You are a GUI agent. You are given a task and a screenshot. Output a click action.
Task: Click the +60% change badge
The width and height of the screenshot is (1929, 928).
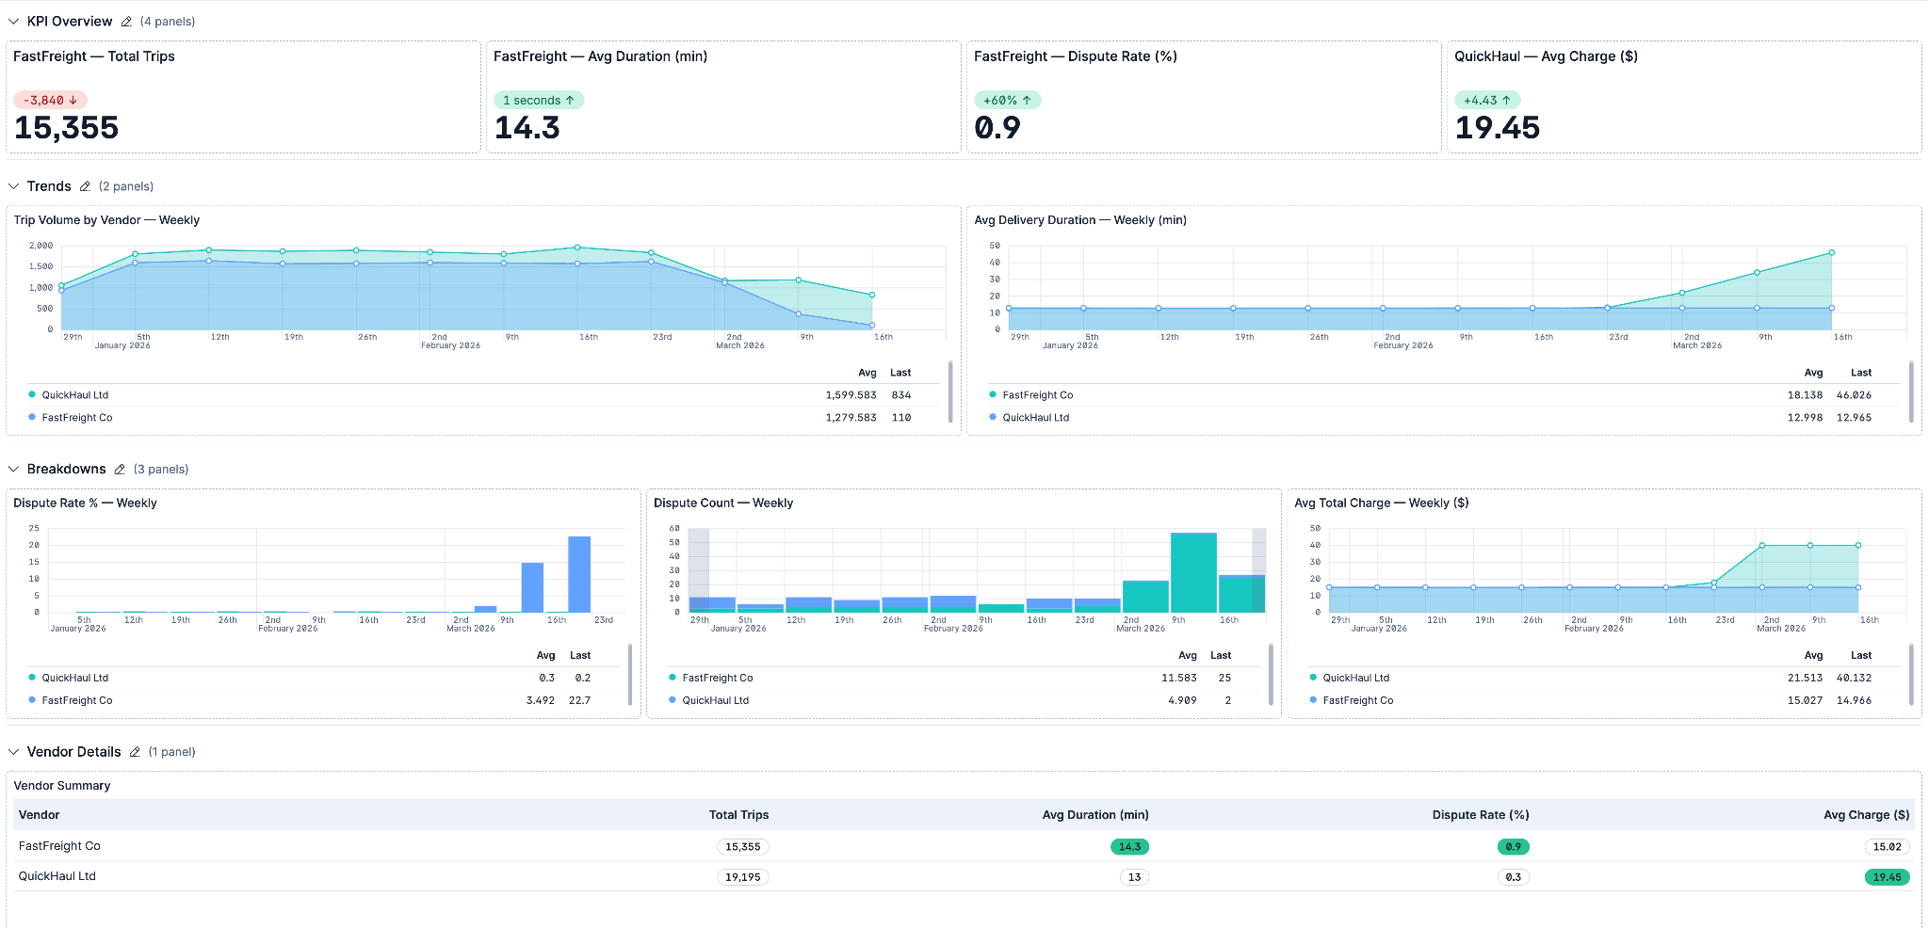tap(1007, 100)
